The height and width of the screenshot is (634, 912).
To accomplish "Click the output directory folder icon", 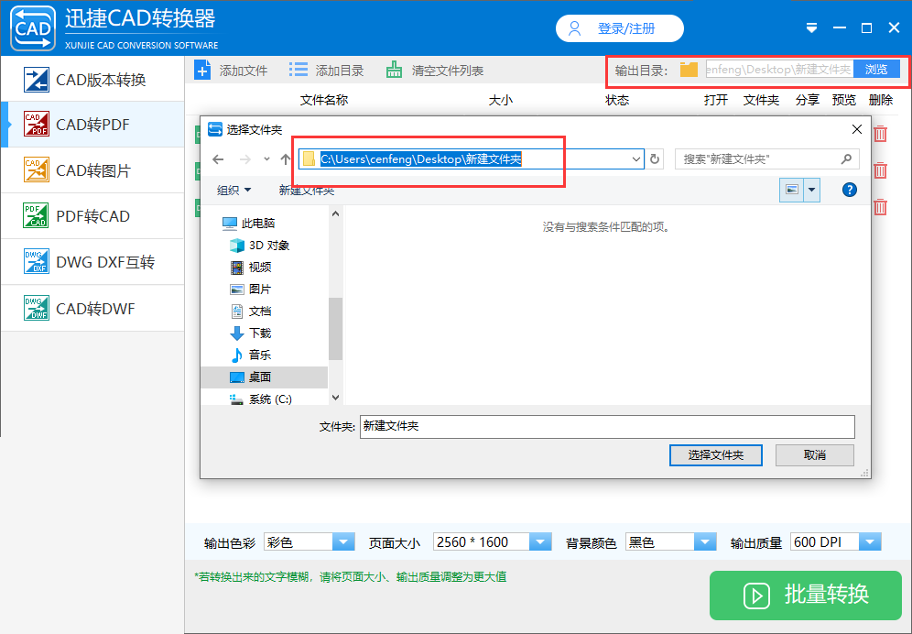I will 689,70.
